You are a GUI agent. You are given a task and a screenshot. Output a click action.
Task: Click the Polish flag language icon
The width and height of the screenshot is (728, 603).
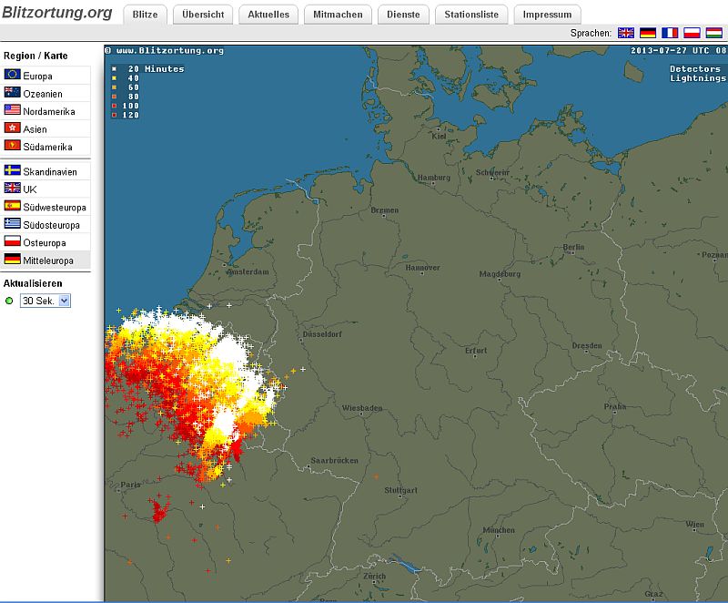pos(693,33)
